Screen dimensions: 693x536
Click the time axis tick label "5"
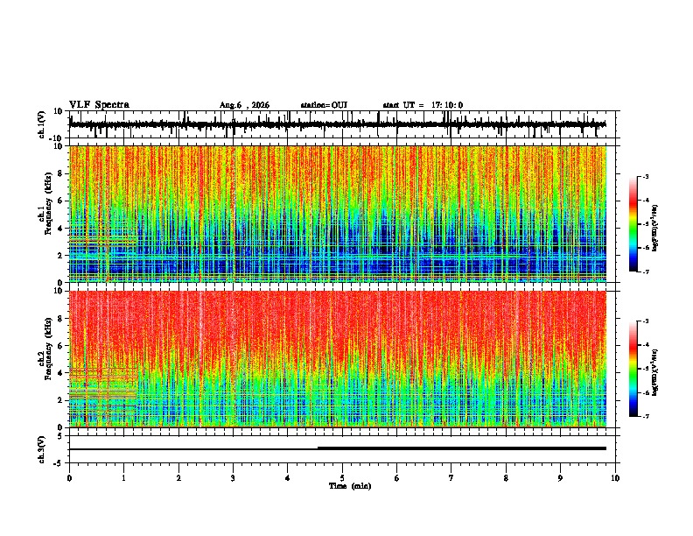pyautogui.click(x=342, y=478)
